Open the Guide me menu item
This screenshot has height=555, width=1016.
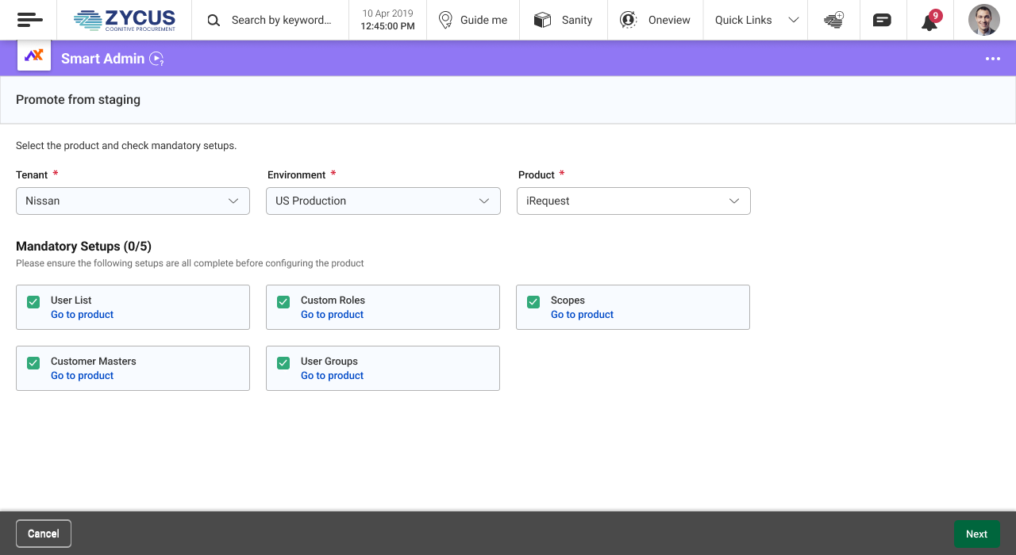[x=473, y=20]
